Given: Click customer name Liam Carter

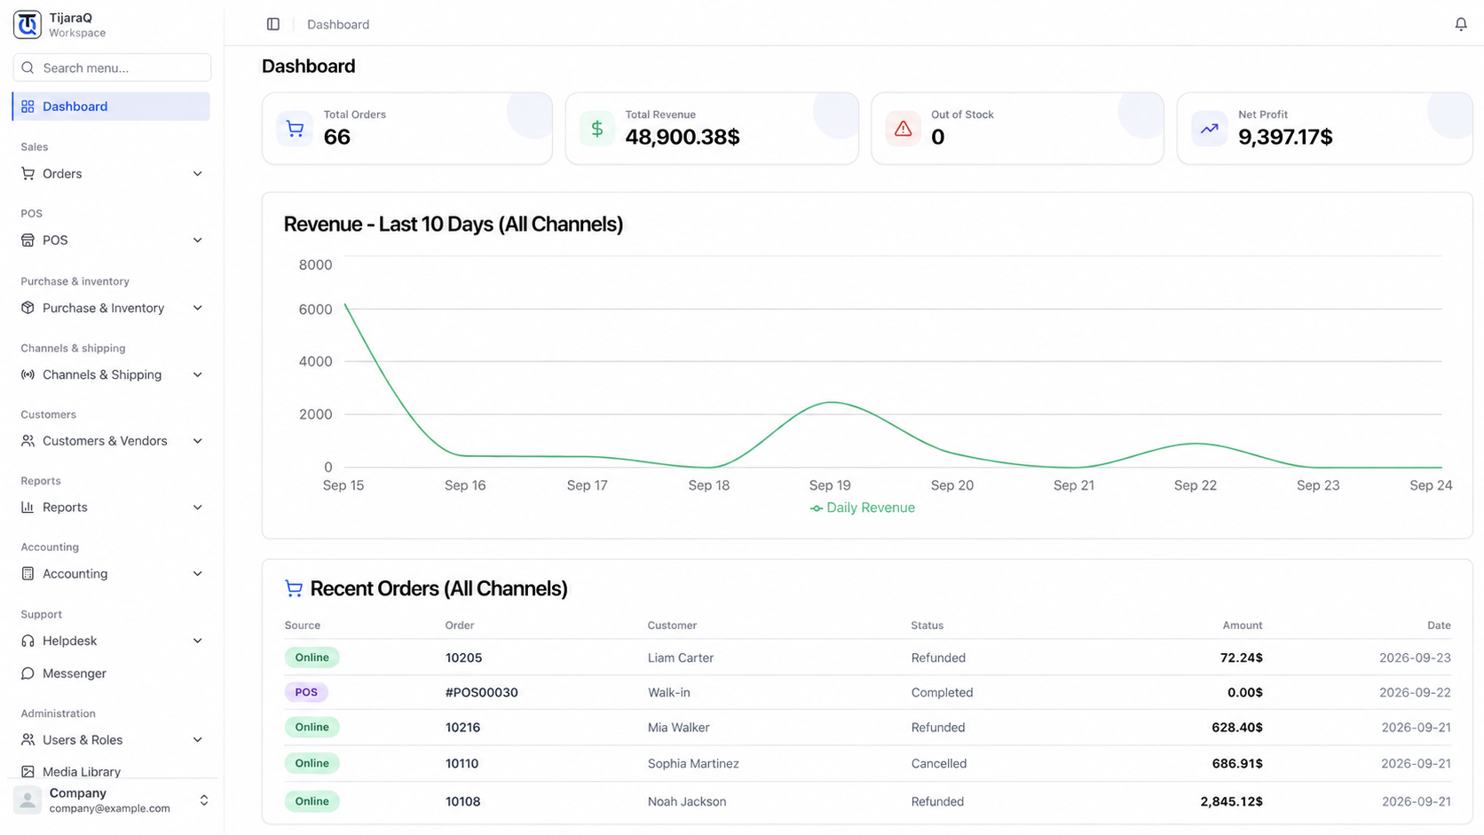Looking at the screenshot, I should point(681,658).
